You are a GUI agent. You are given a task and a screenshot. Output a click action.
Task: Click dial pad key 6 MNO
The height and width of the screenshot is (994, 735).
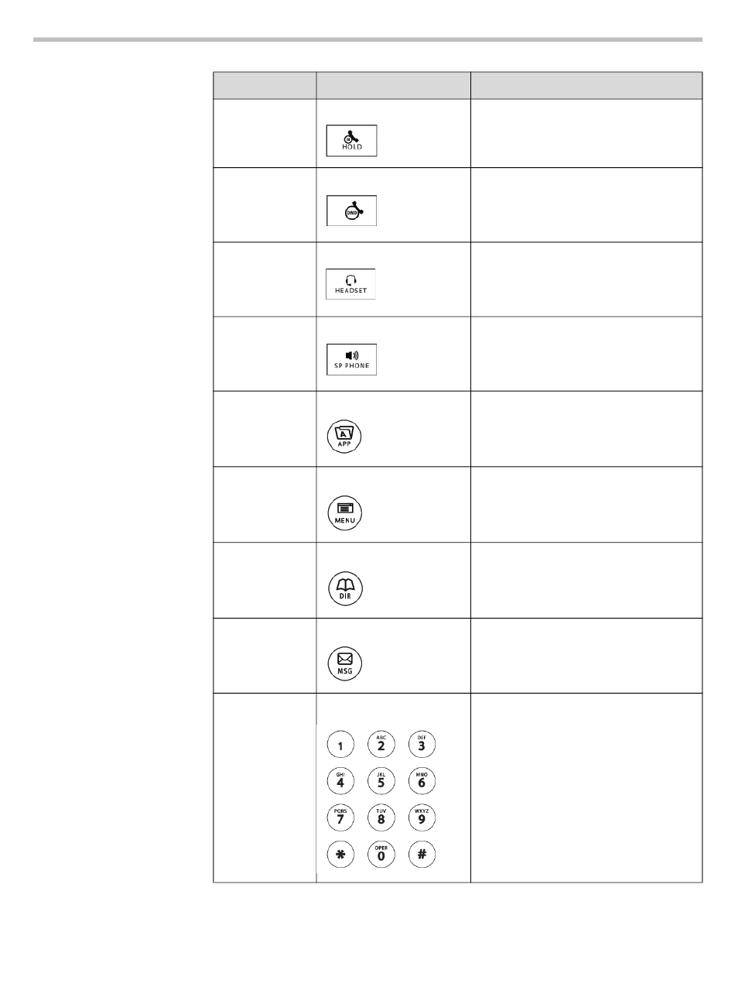pyautogui.click(x=422, y=781)
